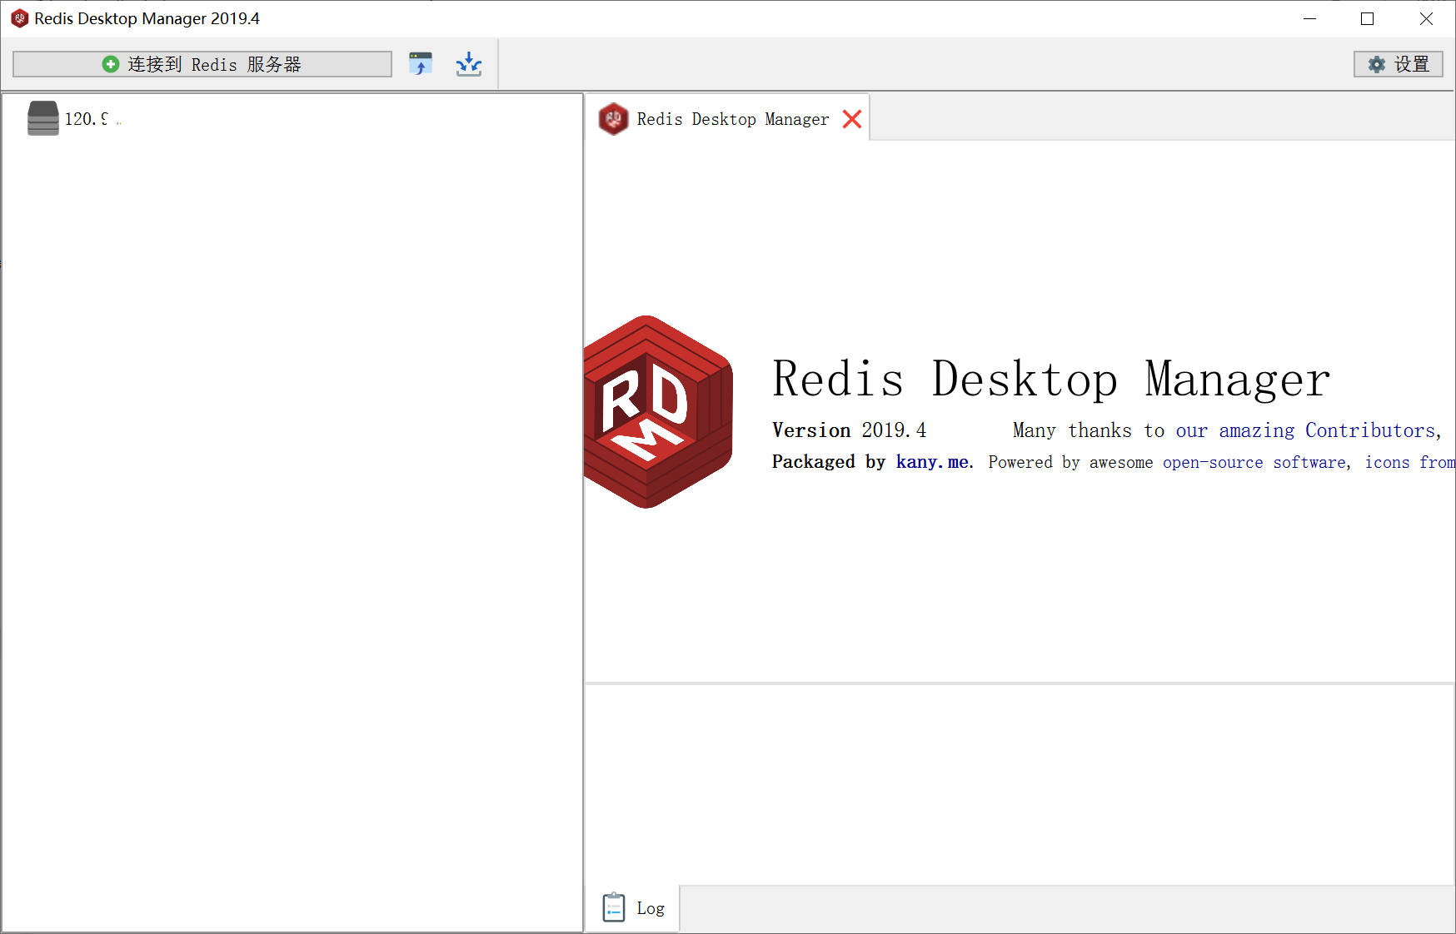Switch to Redis Desktop Manager tab
This screenshot has height=934, width=1456.
point(727,119)
